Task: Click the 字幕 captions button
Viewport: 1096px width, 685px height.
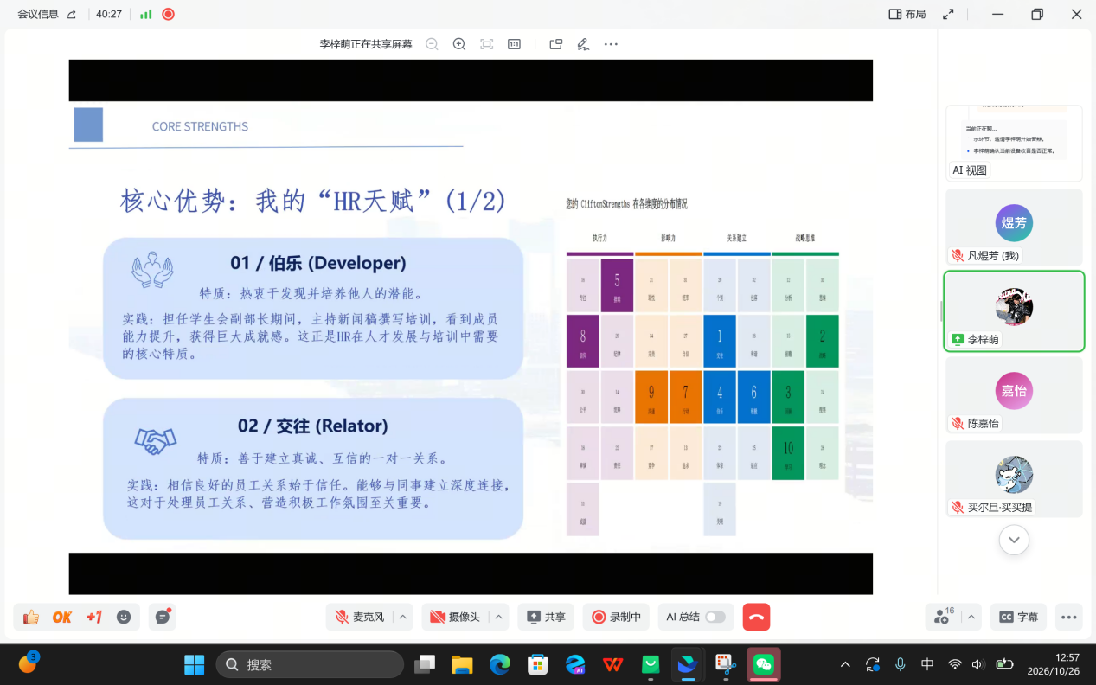Action: [x=1018, y=617]
